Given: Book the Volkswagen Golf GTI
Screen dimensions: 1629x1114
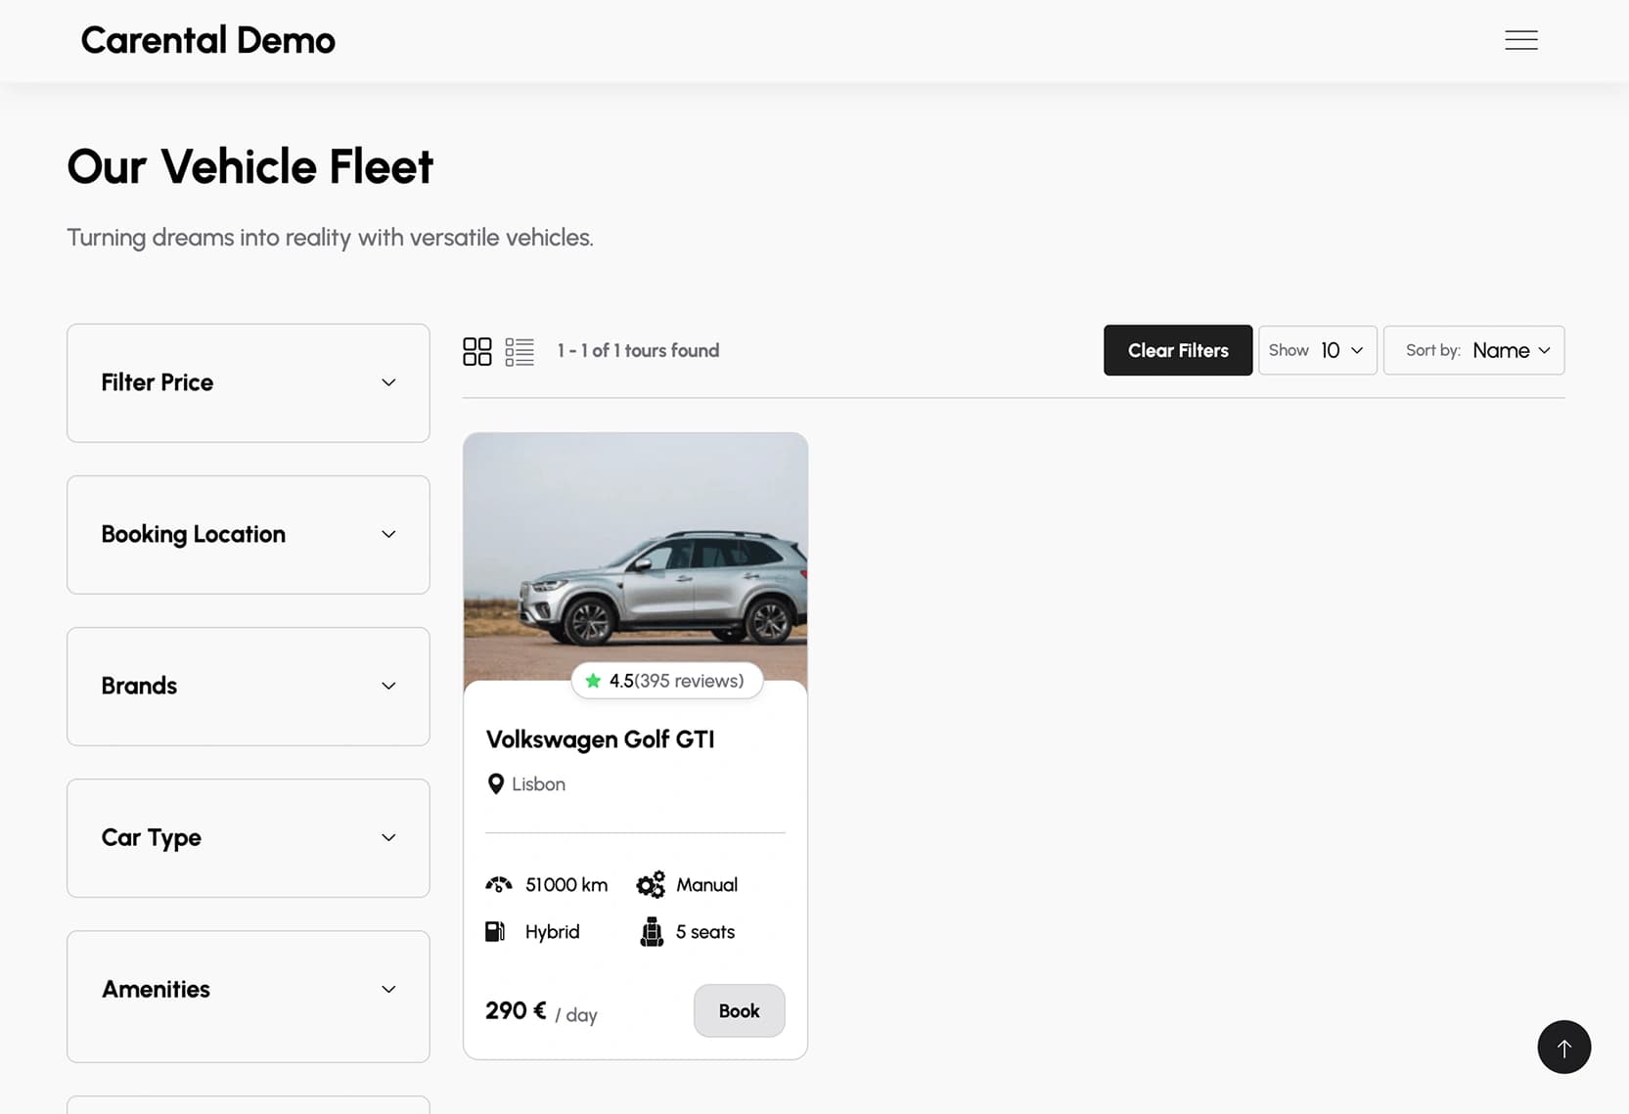Looking at the screenshot, I should [739, 1010].
